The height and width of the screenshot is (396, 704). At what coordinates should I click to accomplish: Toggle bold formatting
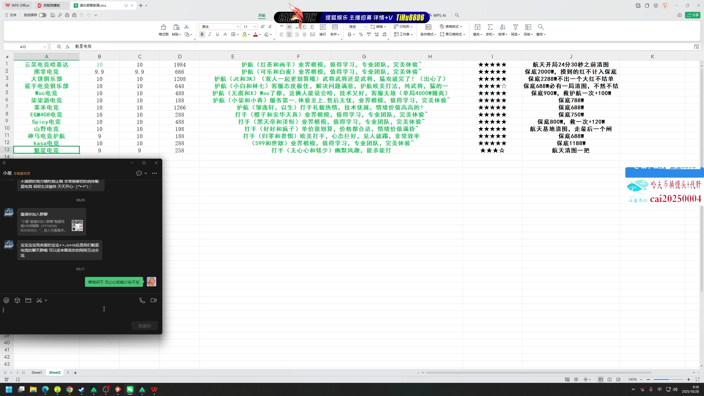coord(202,34)
